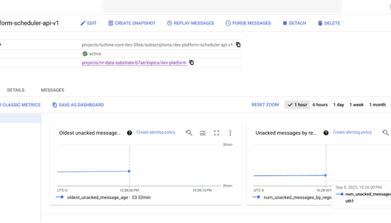Open the dev-platform topic link
Screen dimensions: 391x223
[x=134, y=63]
